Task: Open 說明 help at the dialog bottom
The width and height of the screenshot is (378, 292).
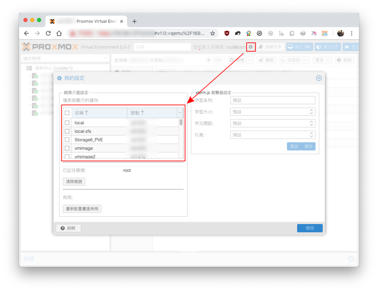Action: tap(68, 228)
